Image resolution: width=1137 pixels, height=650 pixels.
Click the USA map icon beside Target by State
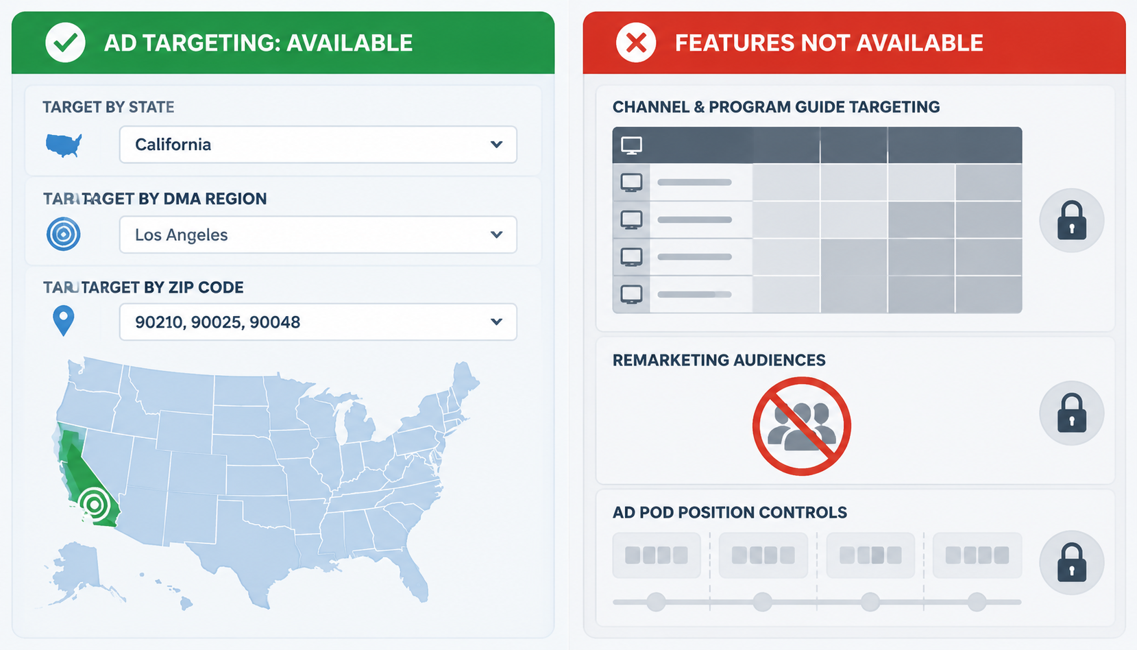pyautogui.click(x=64, y=145)
